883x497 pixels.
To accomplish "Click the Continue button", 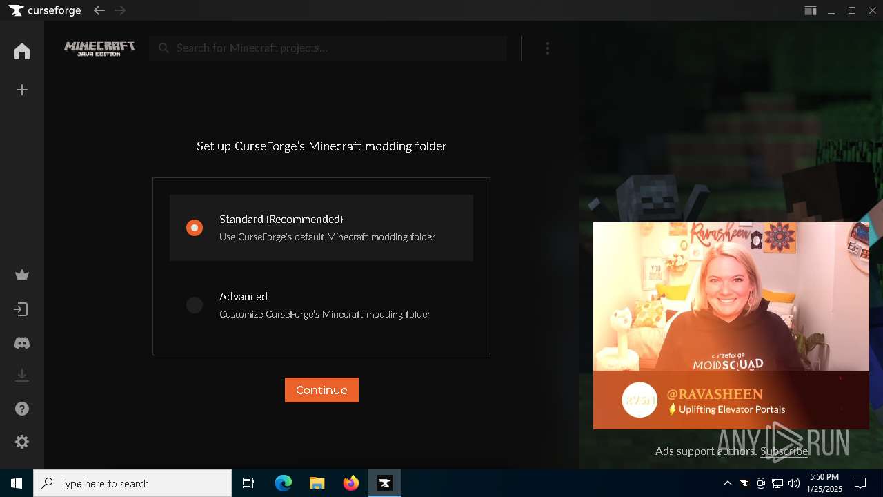I will (321, 390).
